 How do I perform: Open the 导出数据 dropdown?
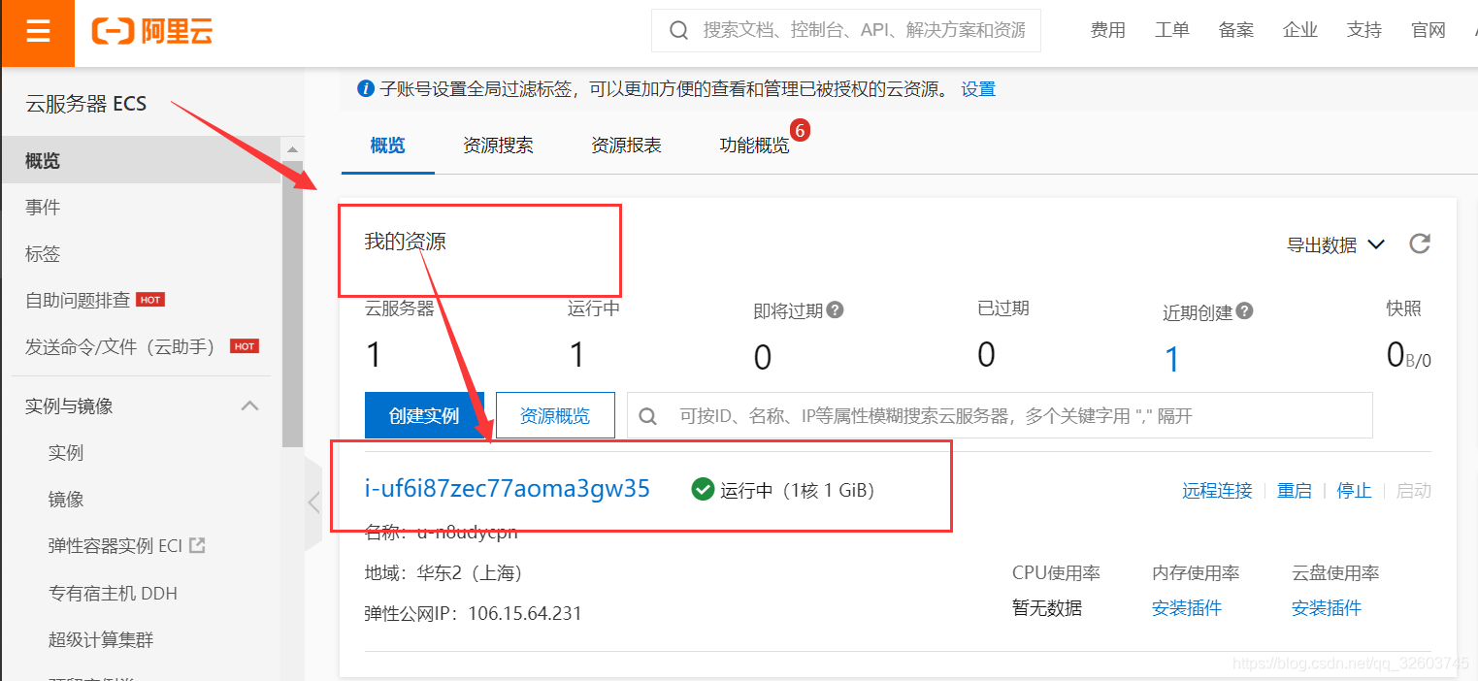click(x=1335, y=244)
